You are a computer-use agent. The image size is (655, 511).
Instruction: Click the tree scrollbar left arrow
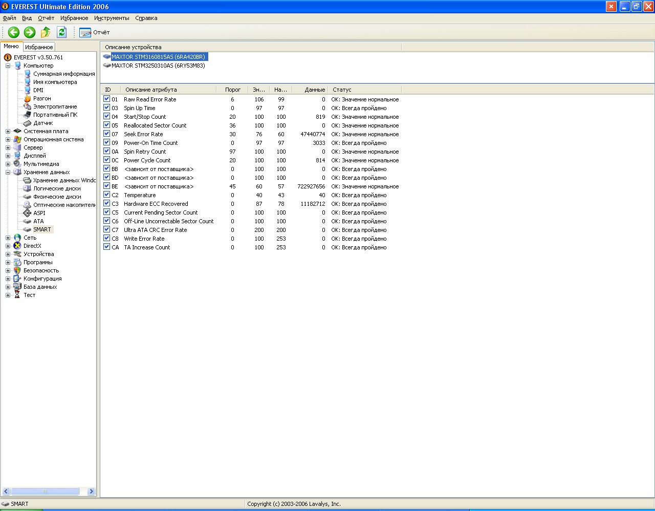tap(6, 492)
